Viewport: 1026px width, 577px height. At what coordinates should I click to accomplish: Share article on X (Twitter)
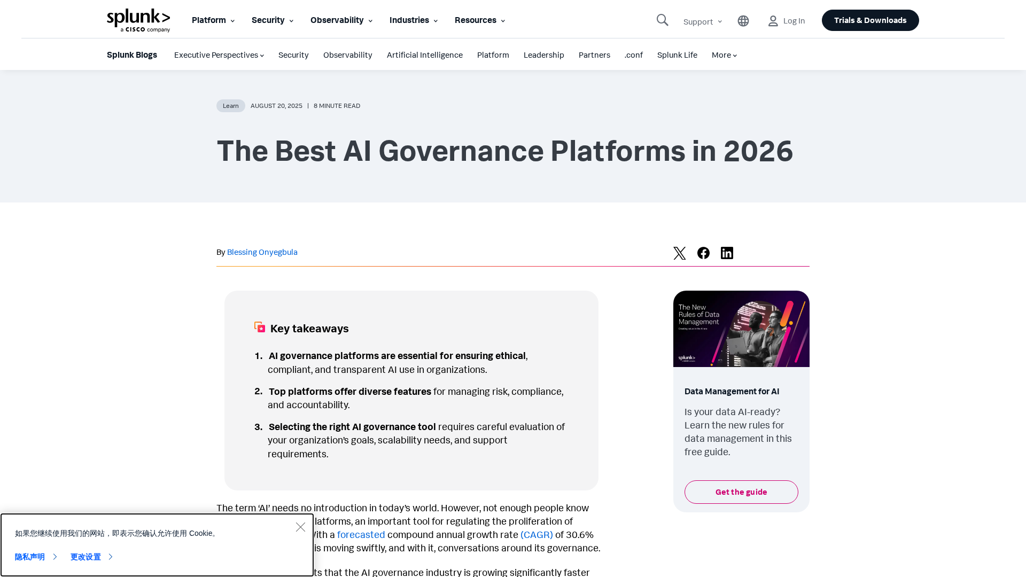(679, 253)
